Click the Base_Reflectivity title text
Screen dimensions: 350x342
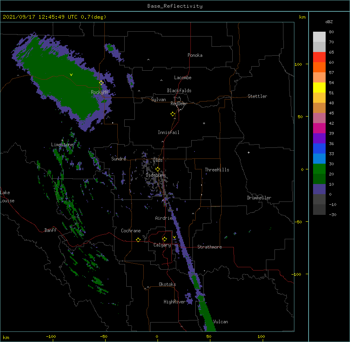[x=175, y=6]
